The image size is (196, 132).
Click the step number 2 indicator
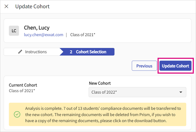click(71, 52)
